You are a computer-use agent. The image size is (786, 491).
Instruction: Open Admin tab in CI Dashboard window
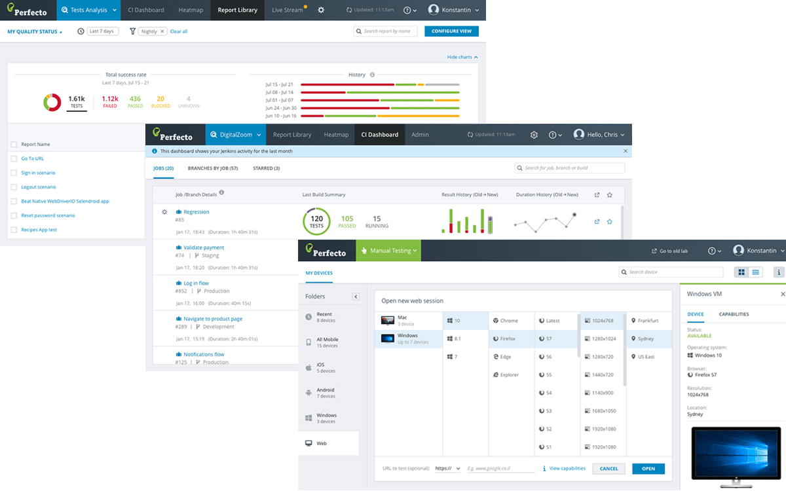[x=420, y=135]
